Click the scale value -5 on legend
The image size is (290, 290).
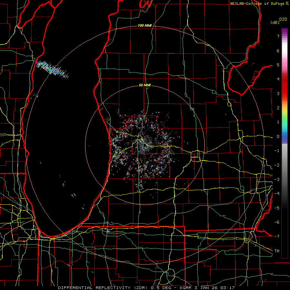[277, 208]
